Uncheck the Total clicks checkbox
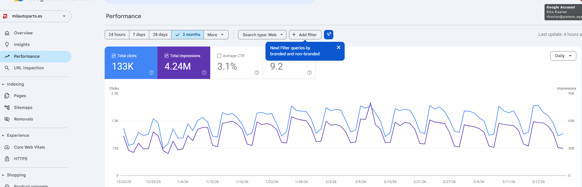582x187 pixels. click(114, 56)
